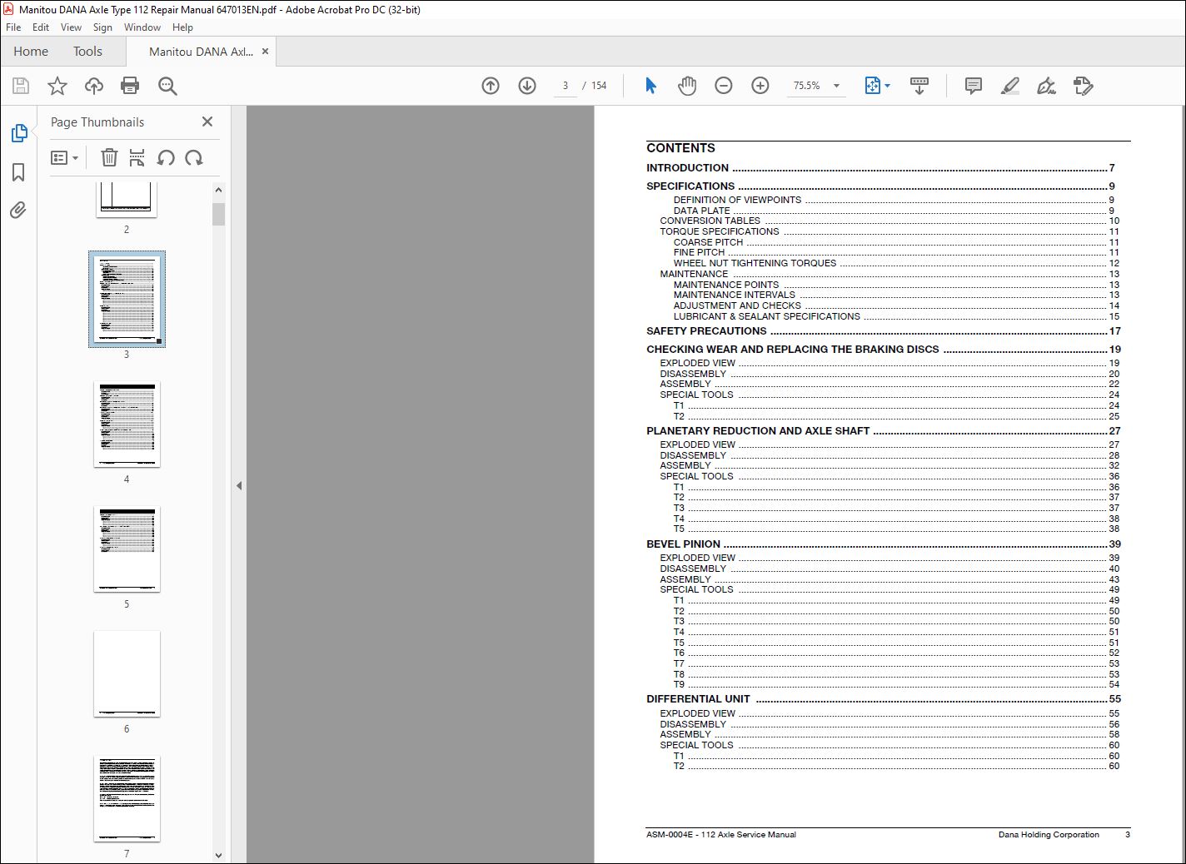1186x864 pixels.
Task: Click SAFETY PRECAUTIONS contents entry
Action: pos(883,331)
